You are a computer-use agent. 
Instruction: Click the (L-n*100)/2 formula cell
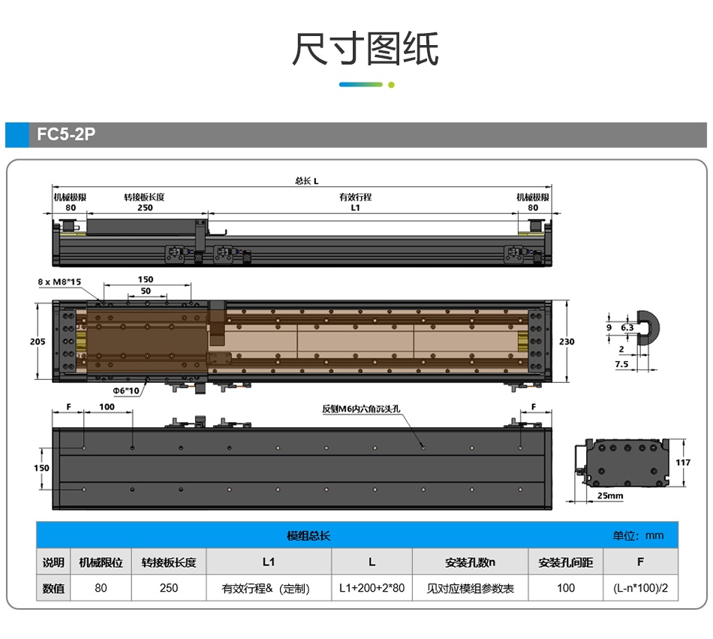click(x=640, y=588)
